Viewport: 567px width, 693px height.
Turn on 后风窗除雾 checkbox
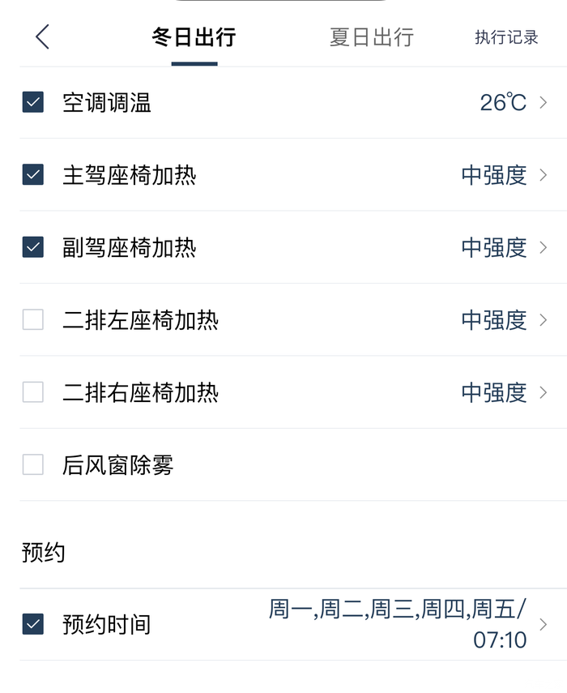(33, 464)
